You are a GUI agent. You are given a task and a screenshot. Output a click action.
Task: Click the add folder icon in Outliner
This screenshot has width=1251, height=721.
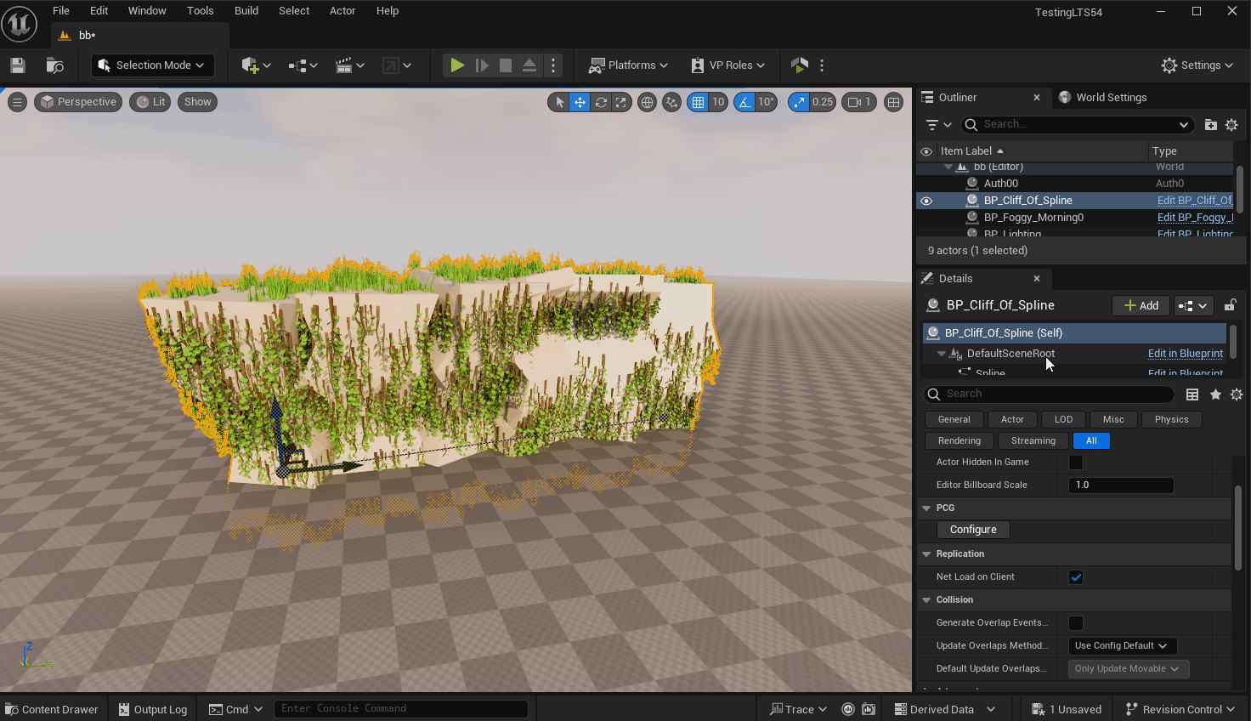[1211, 125]
